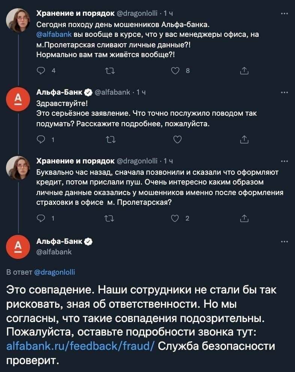
Task: Reply to Альфа-Банк's 'Здравствуйте!' tweet
Action: (x=41, y=139)
